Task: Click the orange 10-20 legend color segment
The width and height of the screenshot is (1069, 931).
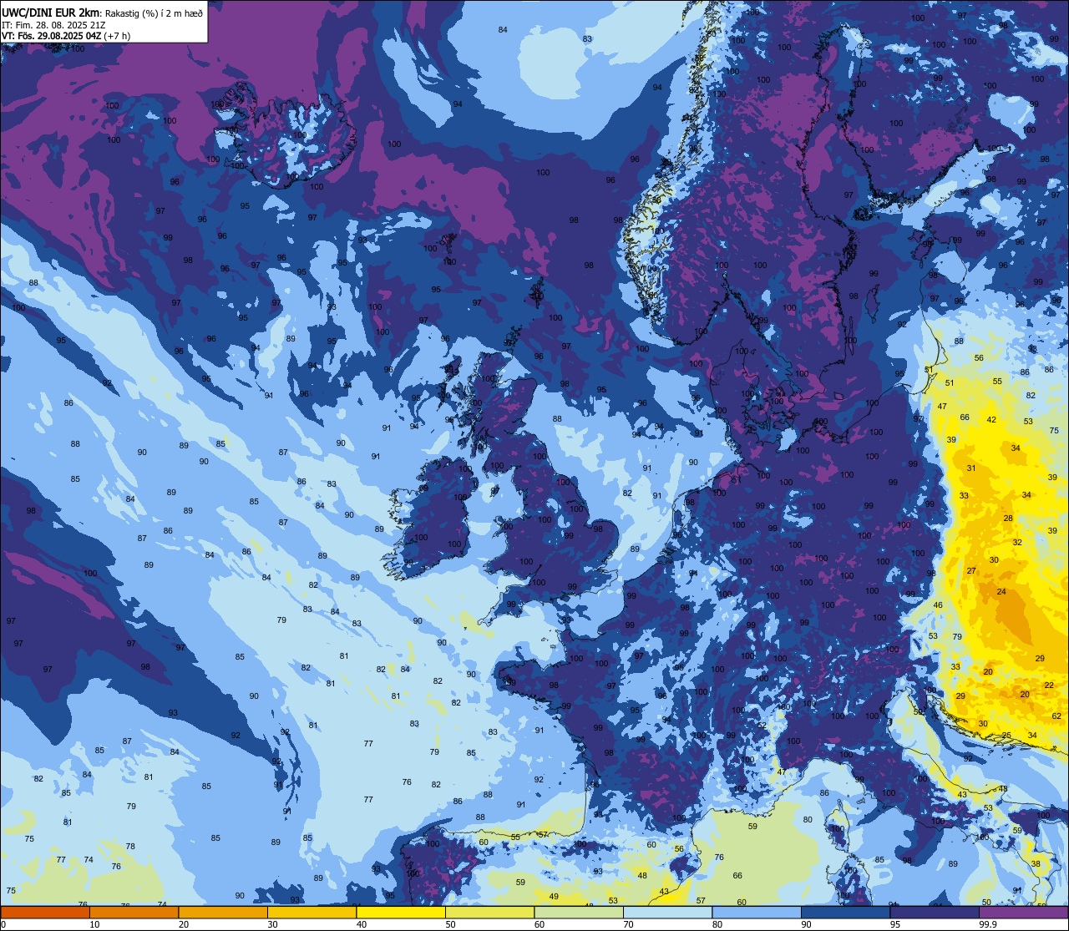Action: 134,913
